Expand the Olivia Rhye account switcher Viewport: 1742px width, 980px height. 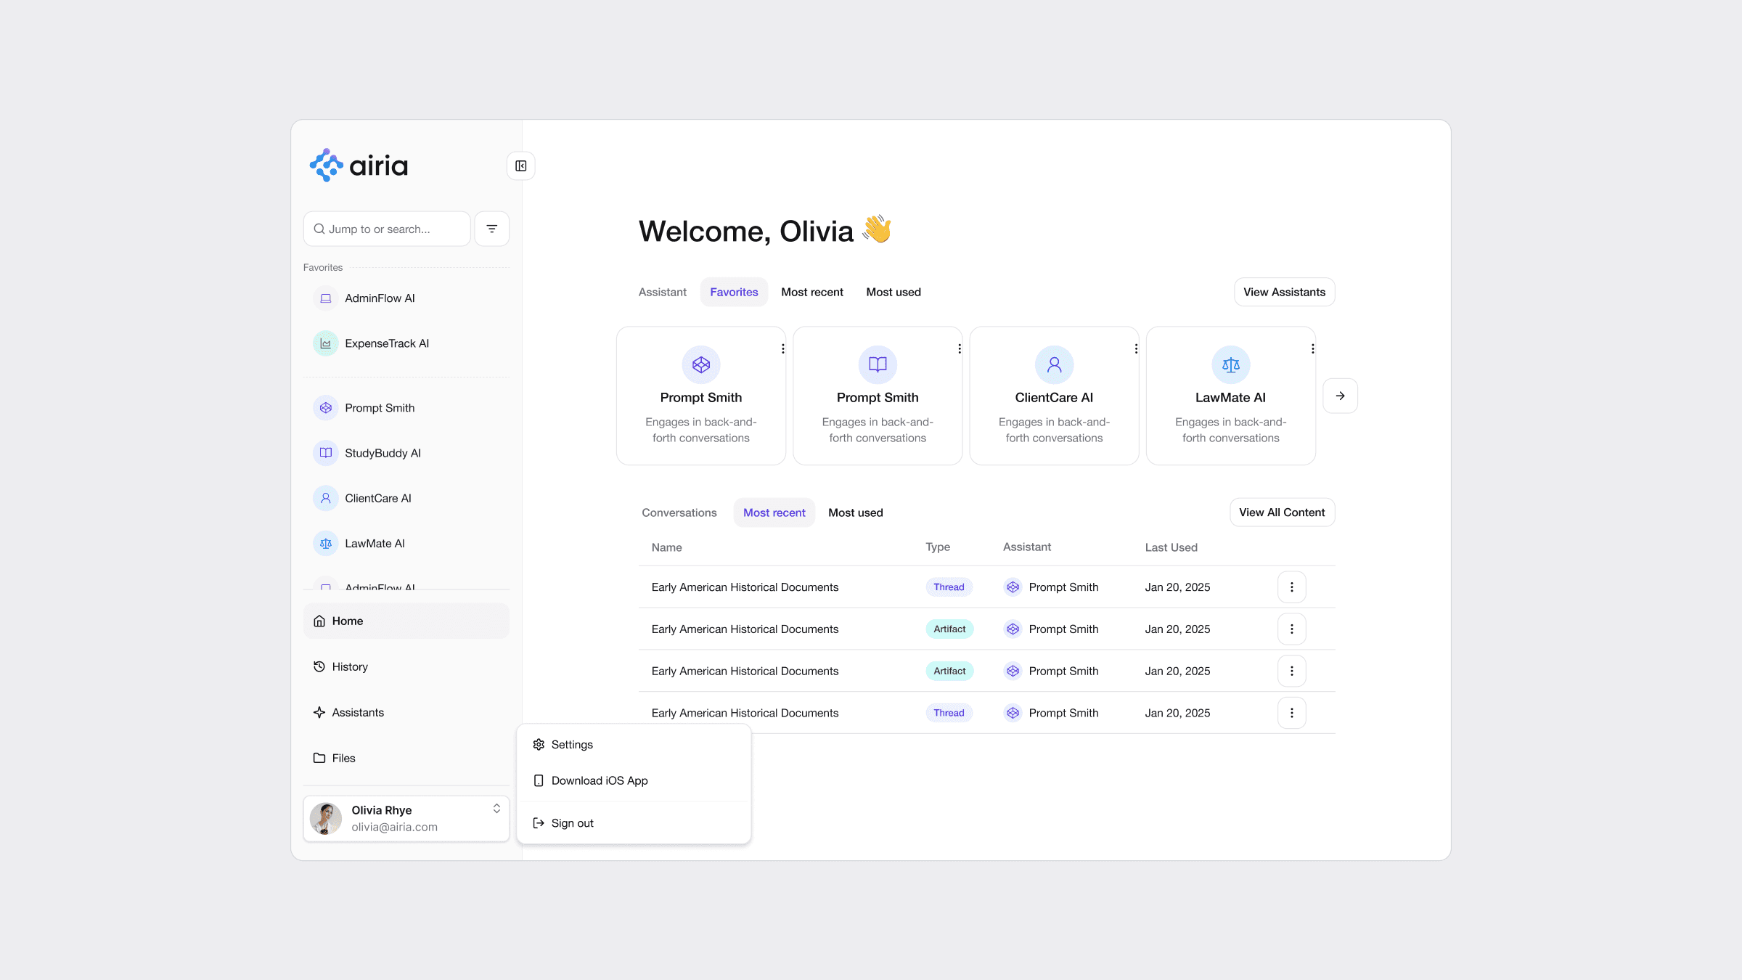(x=496, y=809)
